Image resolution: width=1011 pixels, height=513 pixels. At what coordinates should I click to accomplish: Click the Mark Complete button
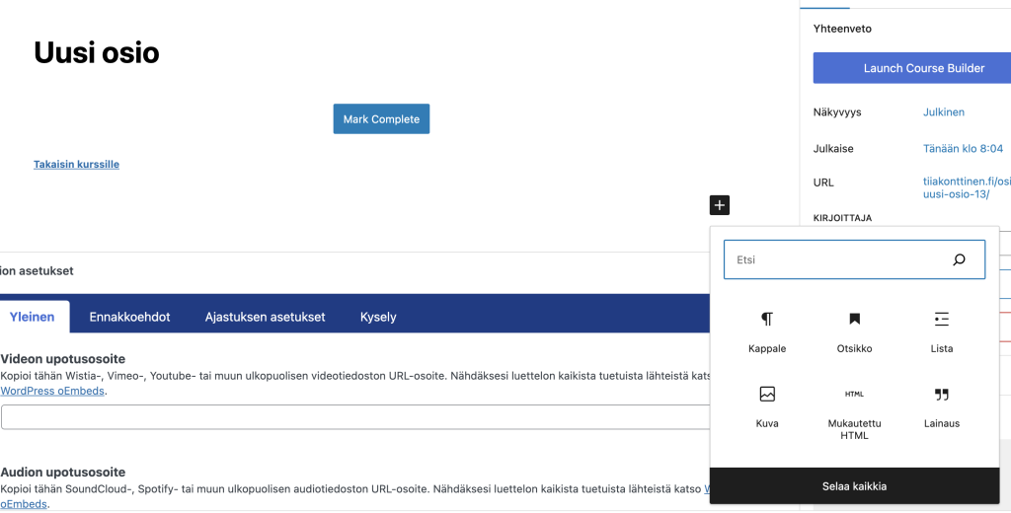pos(381,119)
